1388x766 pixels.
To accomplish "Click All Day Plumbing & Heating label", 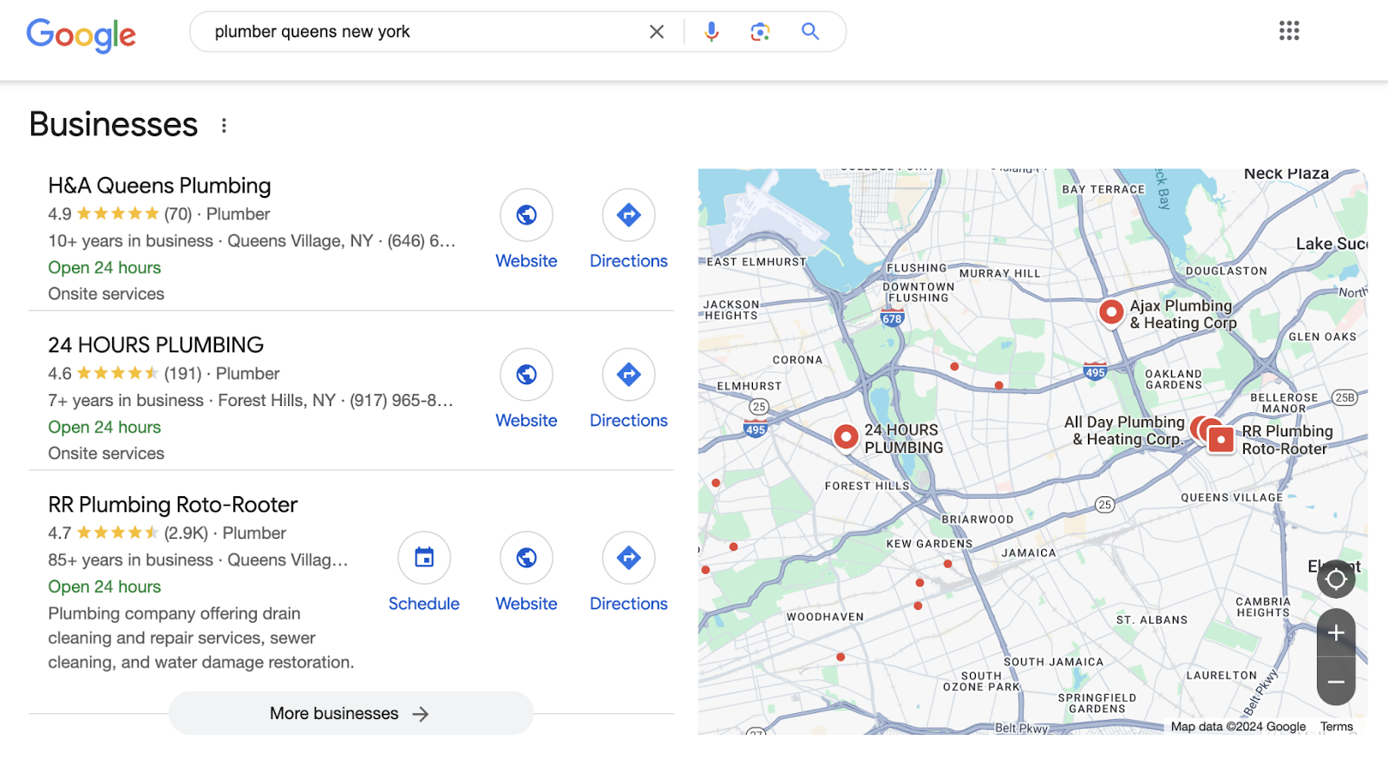I will [x=1126, y=430].
